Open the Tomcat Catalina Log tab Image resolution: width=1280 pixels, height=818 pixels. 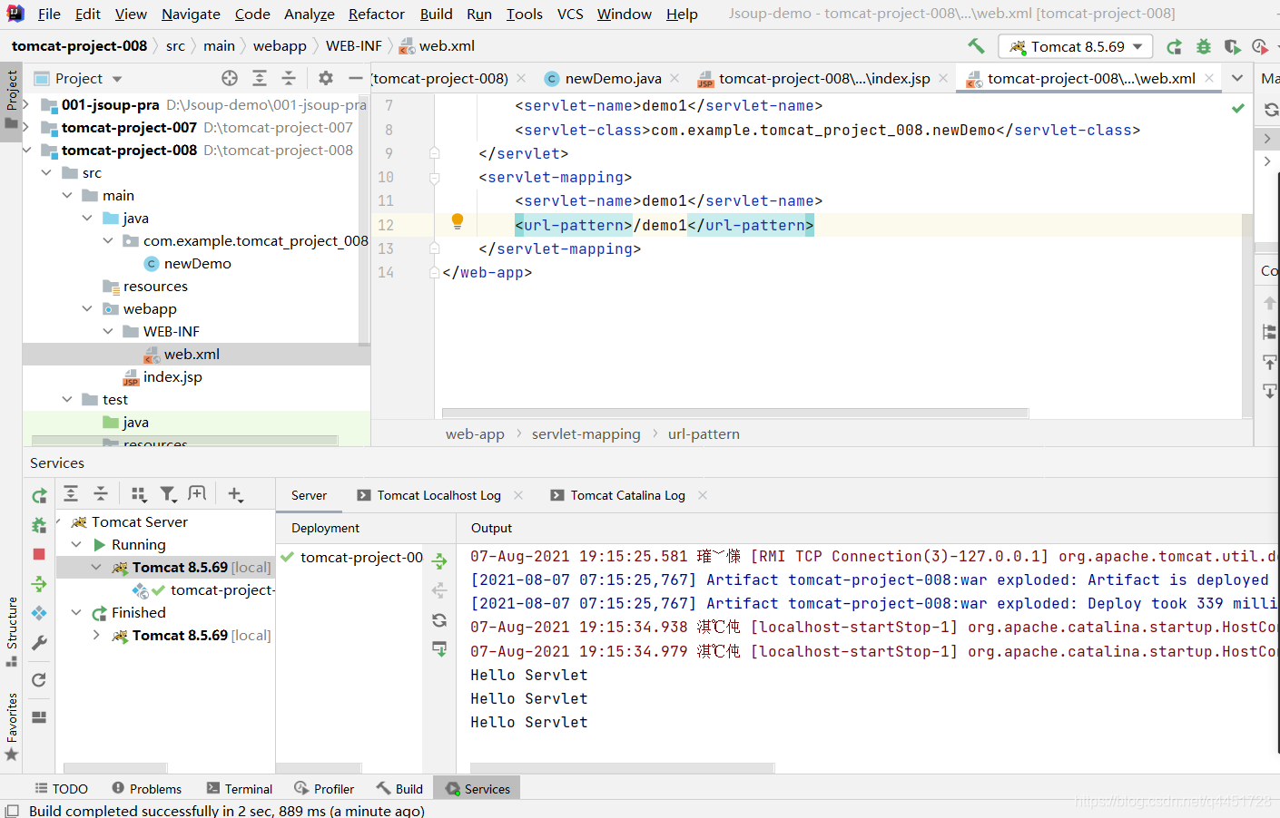tap(627, 495)
